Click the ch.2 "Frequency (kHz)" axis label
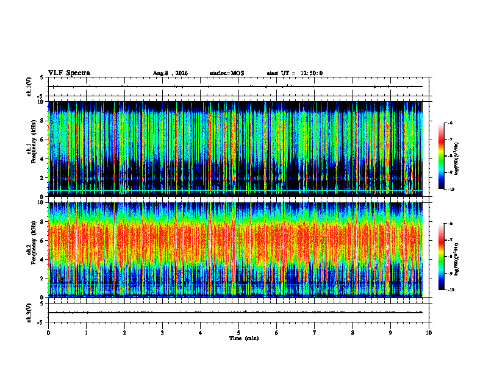 click(x=34, y=243)
